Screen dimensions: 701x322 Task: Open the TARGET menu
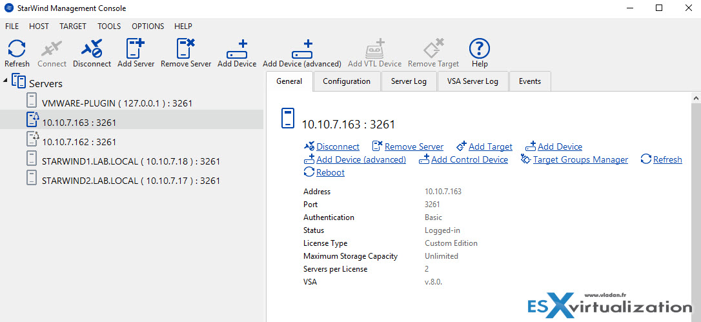(x=73, y=26)
